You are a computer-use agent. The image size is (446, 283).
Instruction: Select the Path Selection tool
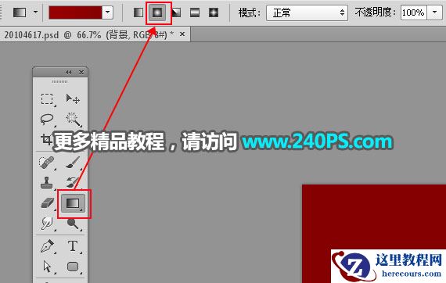click(47, 267)
